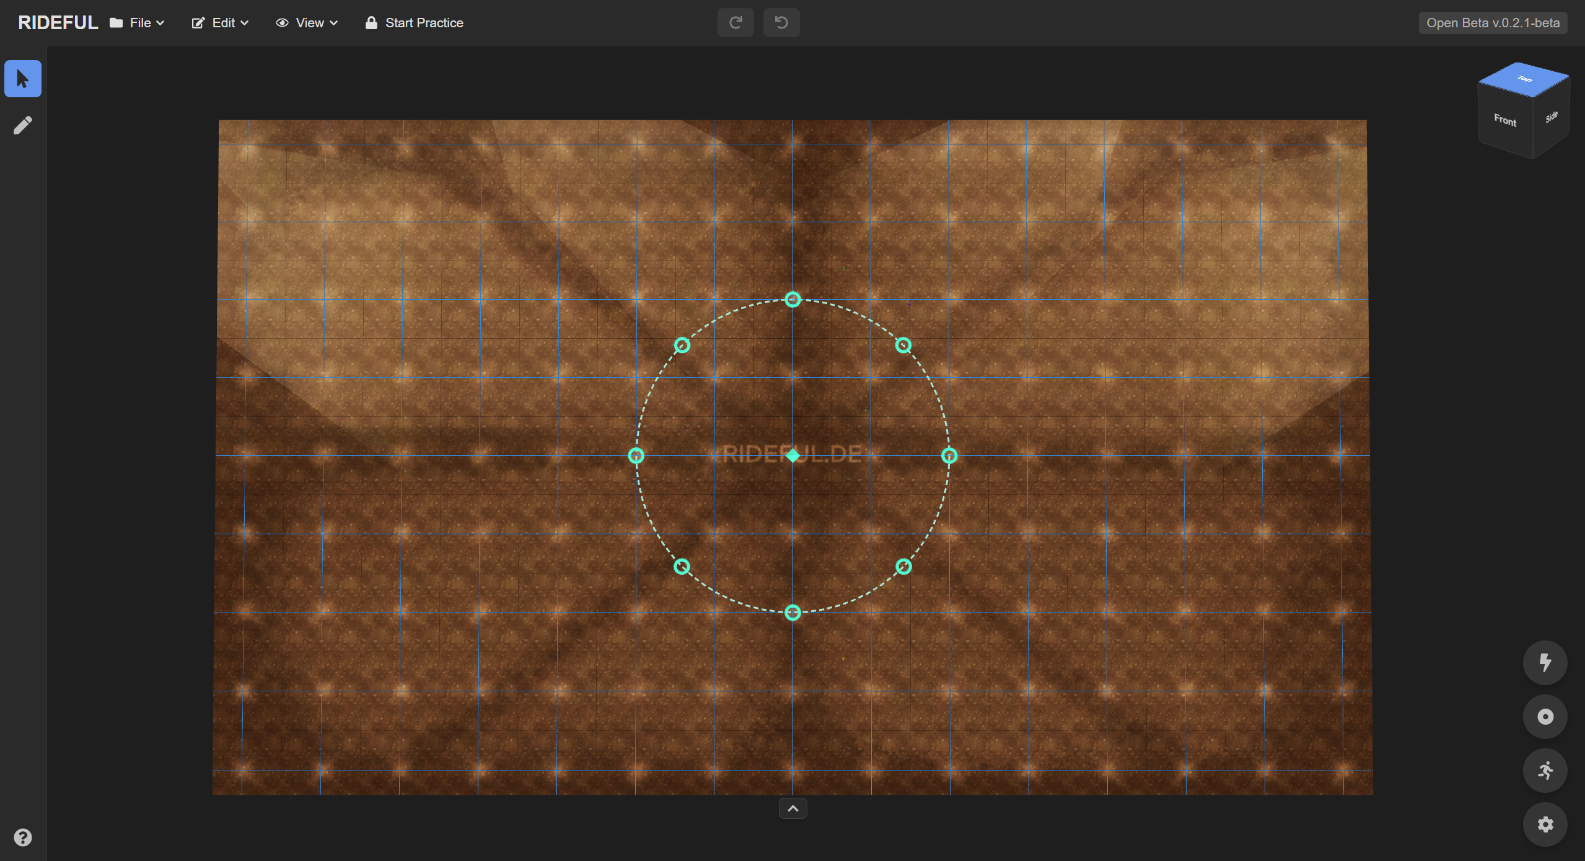The height and width of the screenshot is (861, 1585).
Task: Click the topmost circle resize handle
Action: pyautogui.click(x=792, y=299)
